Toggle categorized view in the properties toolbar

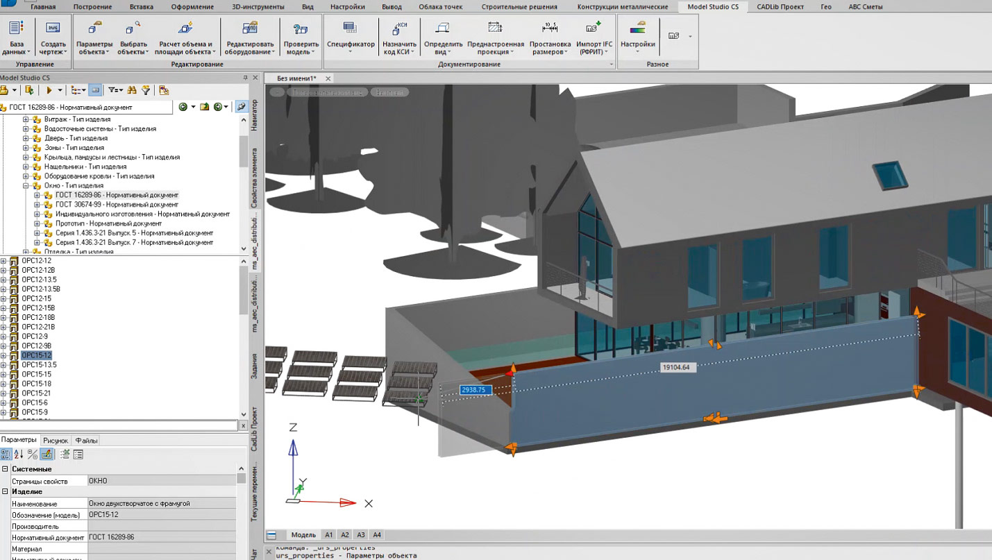coord(6,455)
